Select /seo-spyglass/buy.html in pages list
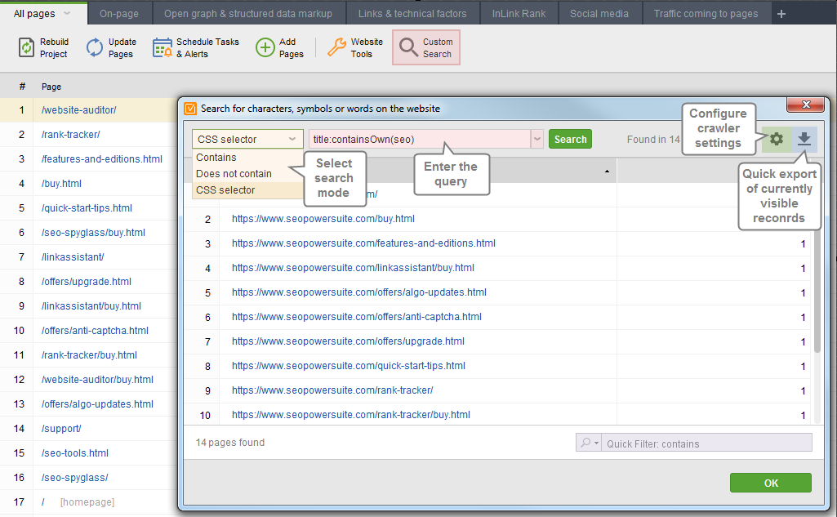Viewport: 837px width, 517px height. [93, 233]
